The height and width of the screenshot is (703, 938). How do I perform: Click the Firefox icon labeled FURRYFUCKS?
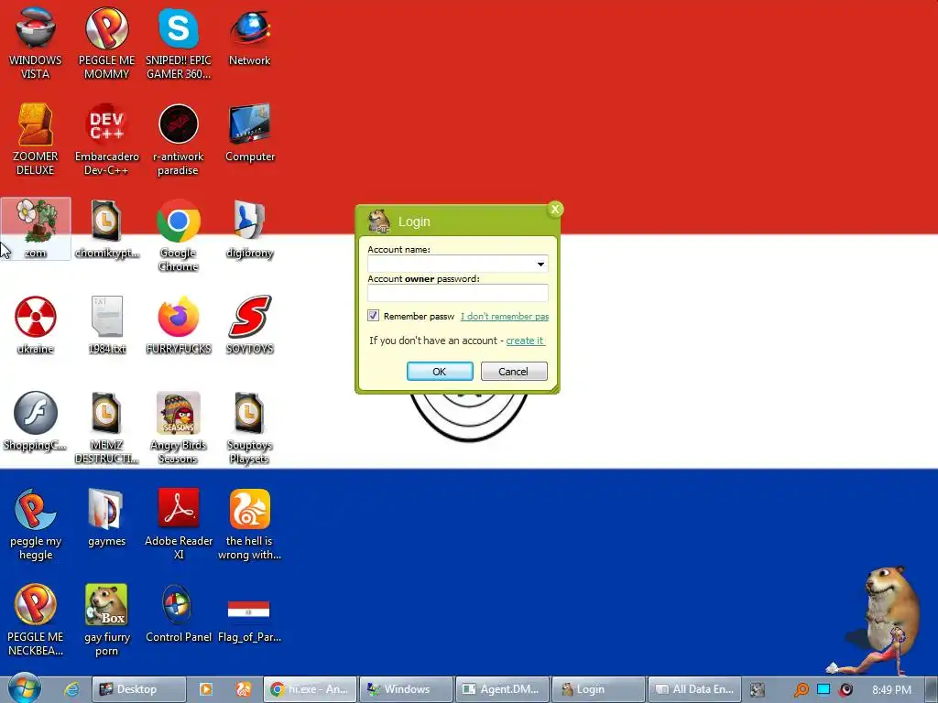179,325
